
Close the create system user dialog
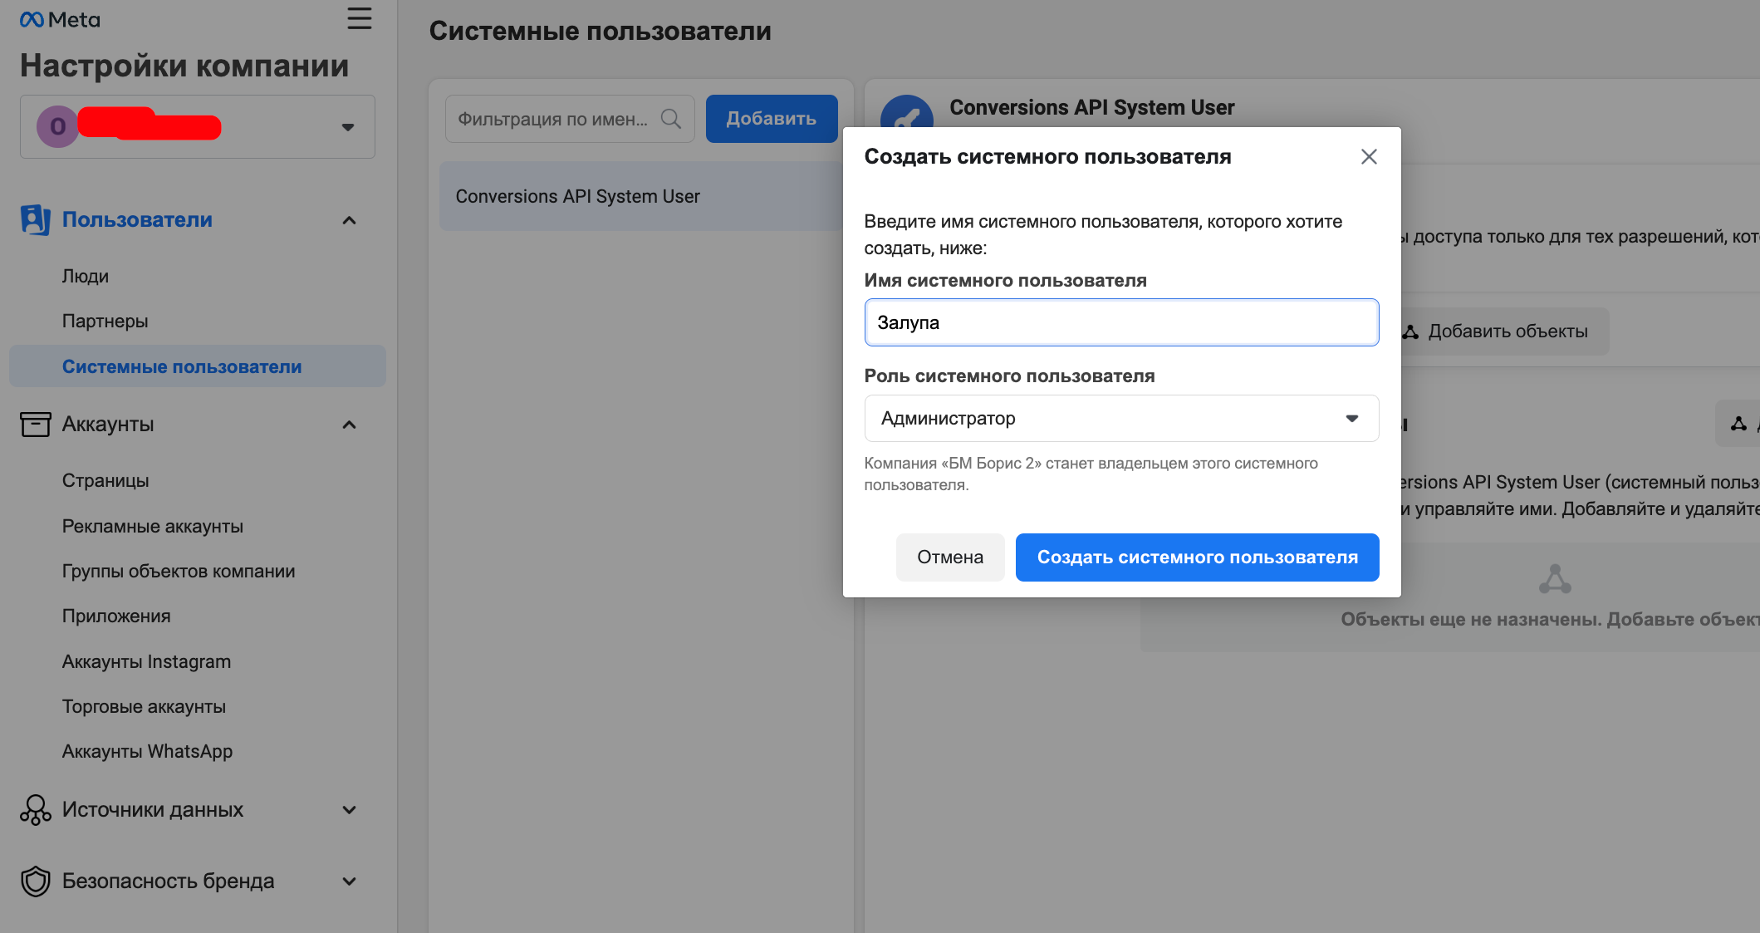tap(1369, 156)
